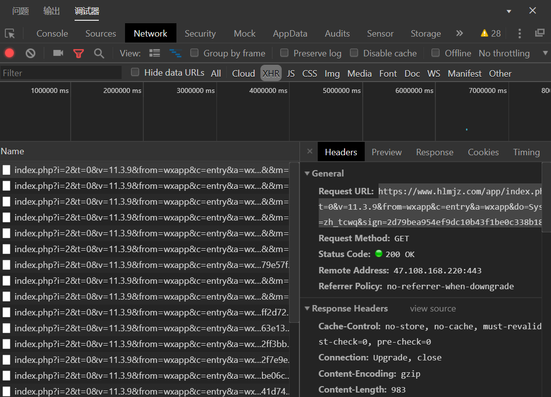The image size is (551, 397).
Task: Toggle the red filter funnel icon
Action: pos(79,53)
